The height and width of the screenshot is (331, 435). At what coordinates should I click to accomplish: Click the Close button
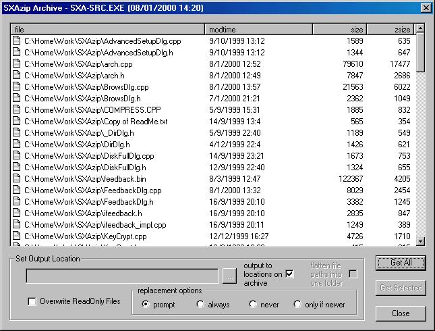point(401,313)
